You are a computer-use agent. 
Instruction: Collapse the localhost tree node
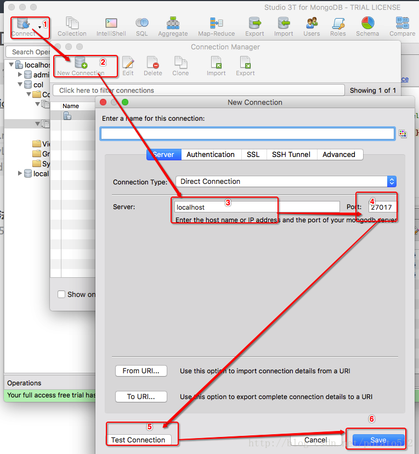tap(12, 64)
